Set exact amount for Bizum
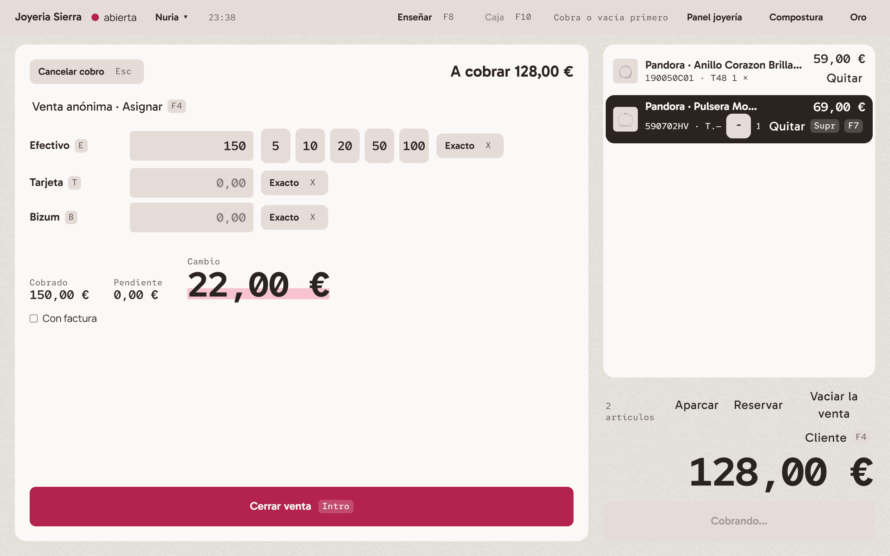The image size is (890, 556). pos(294,217)
